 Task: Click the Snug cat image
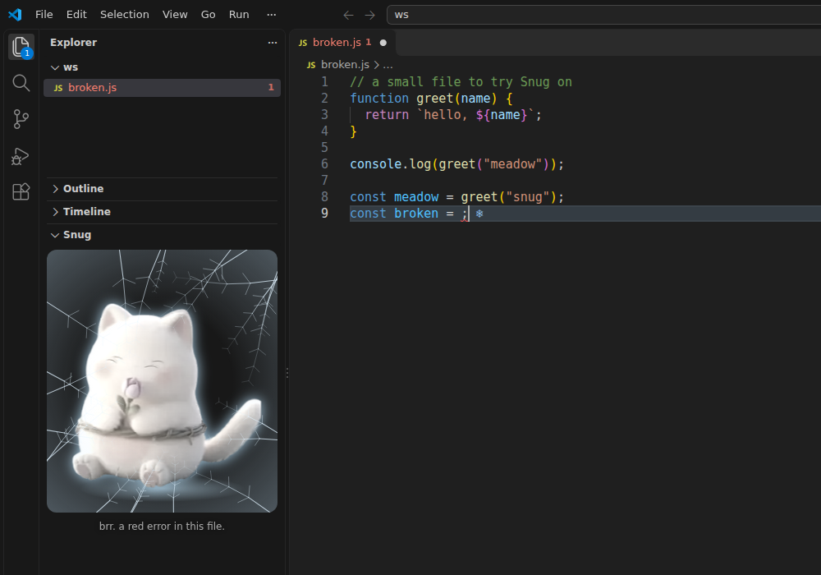pos(163,381)
